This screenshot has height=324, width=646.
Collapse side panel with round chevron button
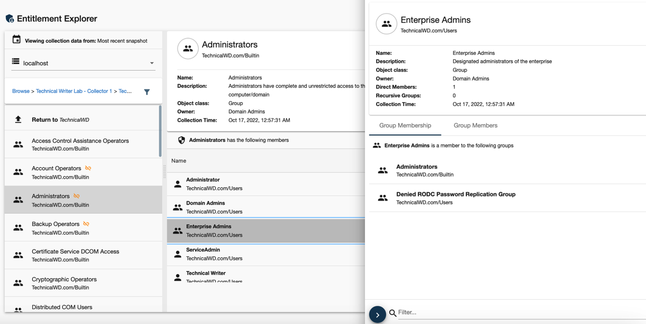click(377, 315)
